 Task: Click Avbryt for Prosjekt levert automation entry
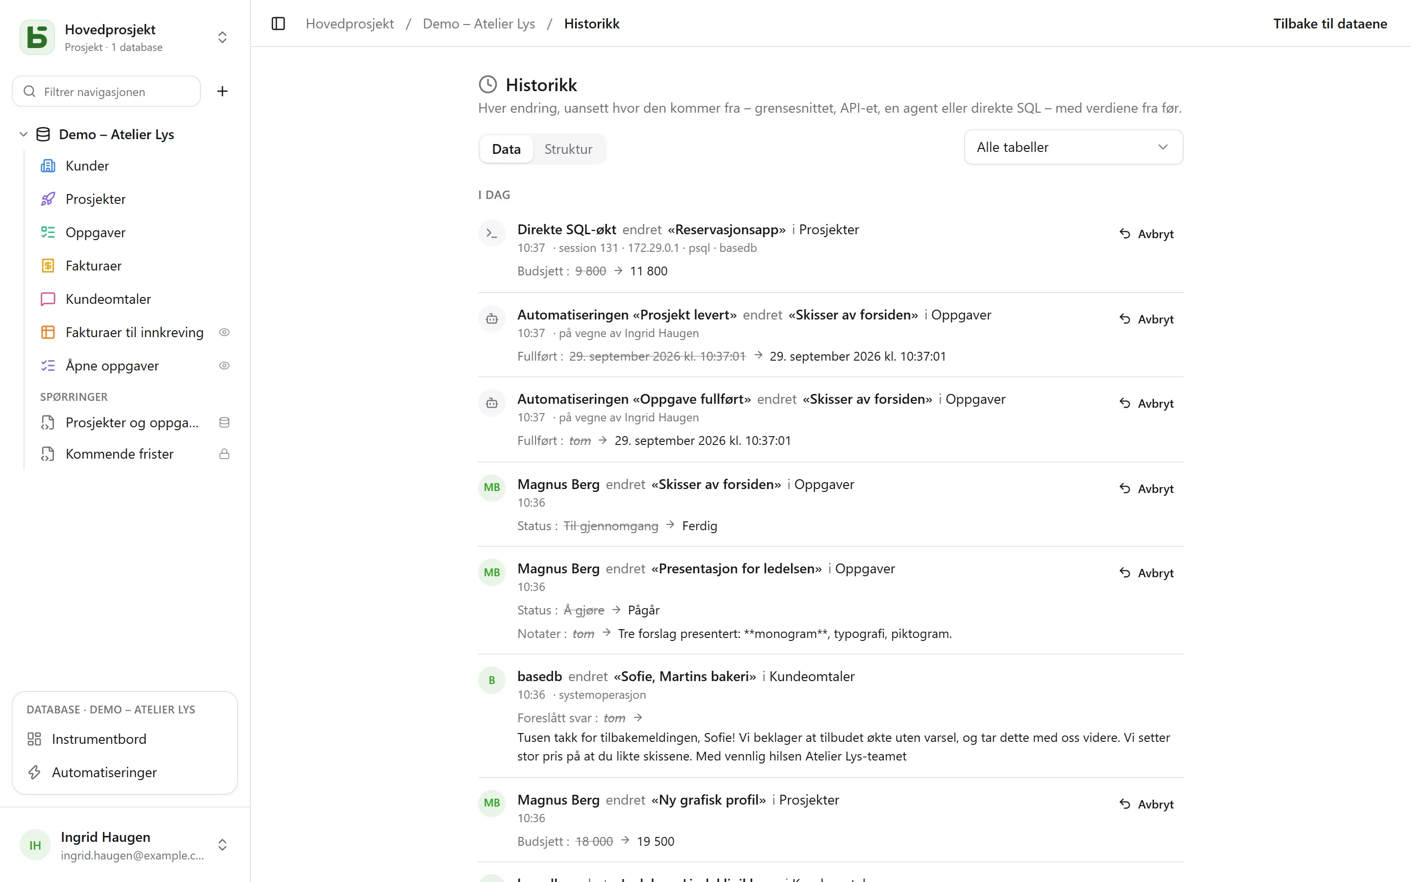tap(1146, 319)
